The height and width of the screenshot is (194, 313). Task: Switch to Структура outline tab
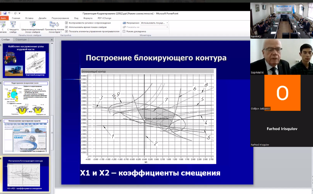tap(21, 39)
